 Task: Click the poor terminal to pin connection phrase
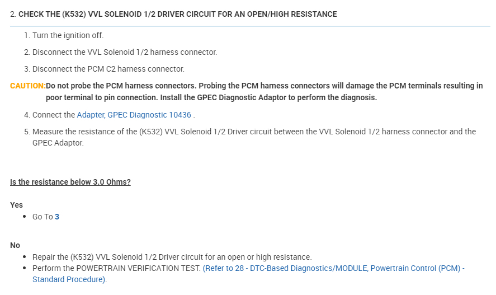click(x=101, y=97)
